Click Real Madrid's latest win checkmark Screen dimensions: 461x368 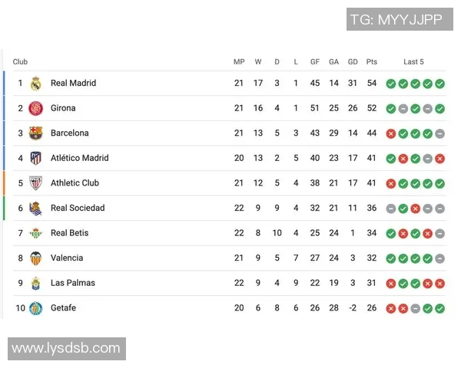pos(439,84)
